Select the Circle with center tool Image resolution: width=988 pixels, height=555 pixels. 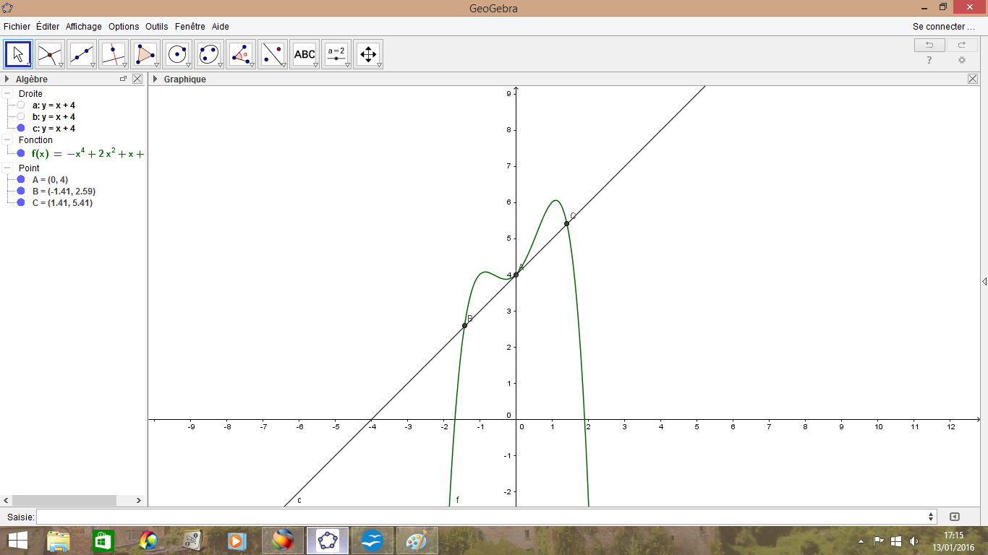(177, 54)
